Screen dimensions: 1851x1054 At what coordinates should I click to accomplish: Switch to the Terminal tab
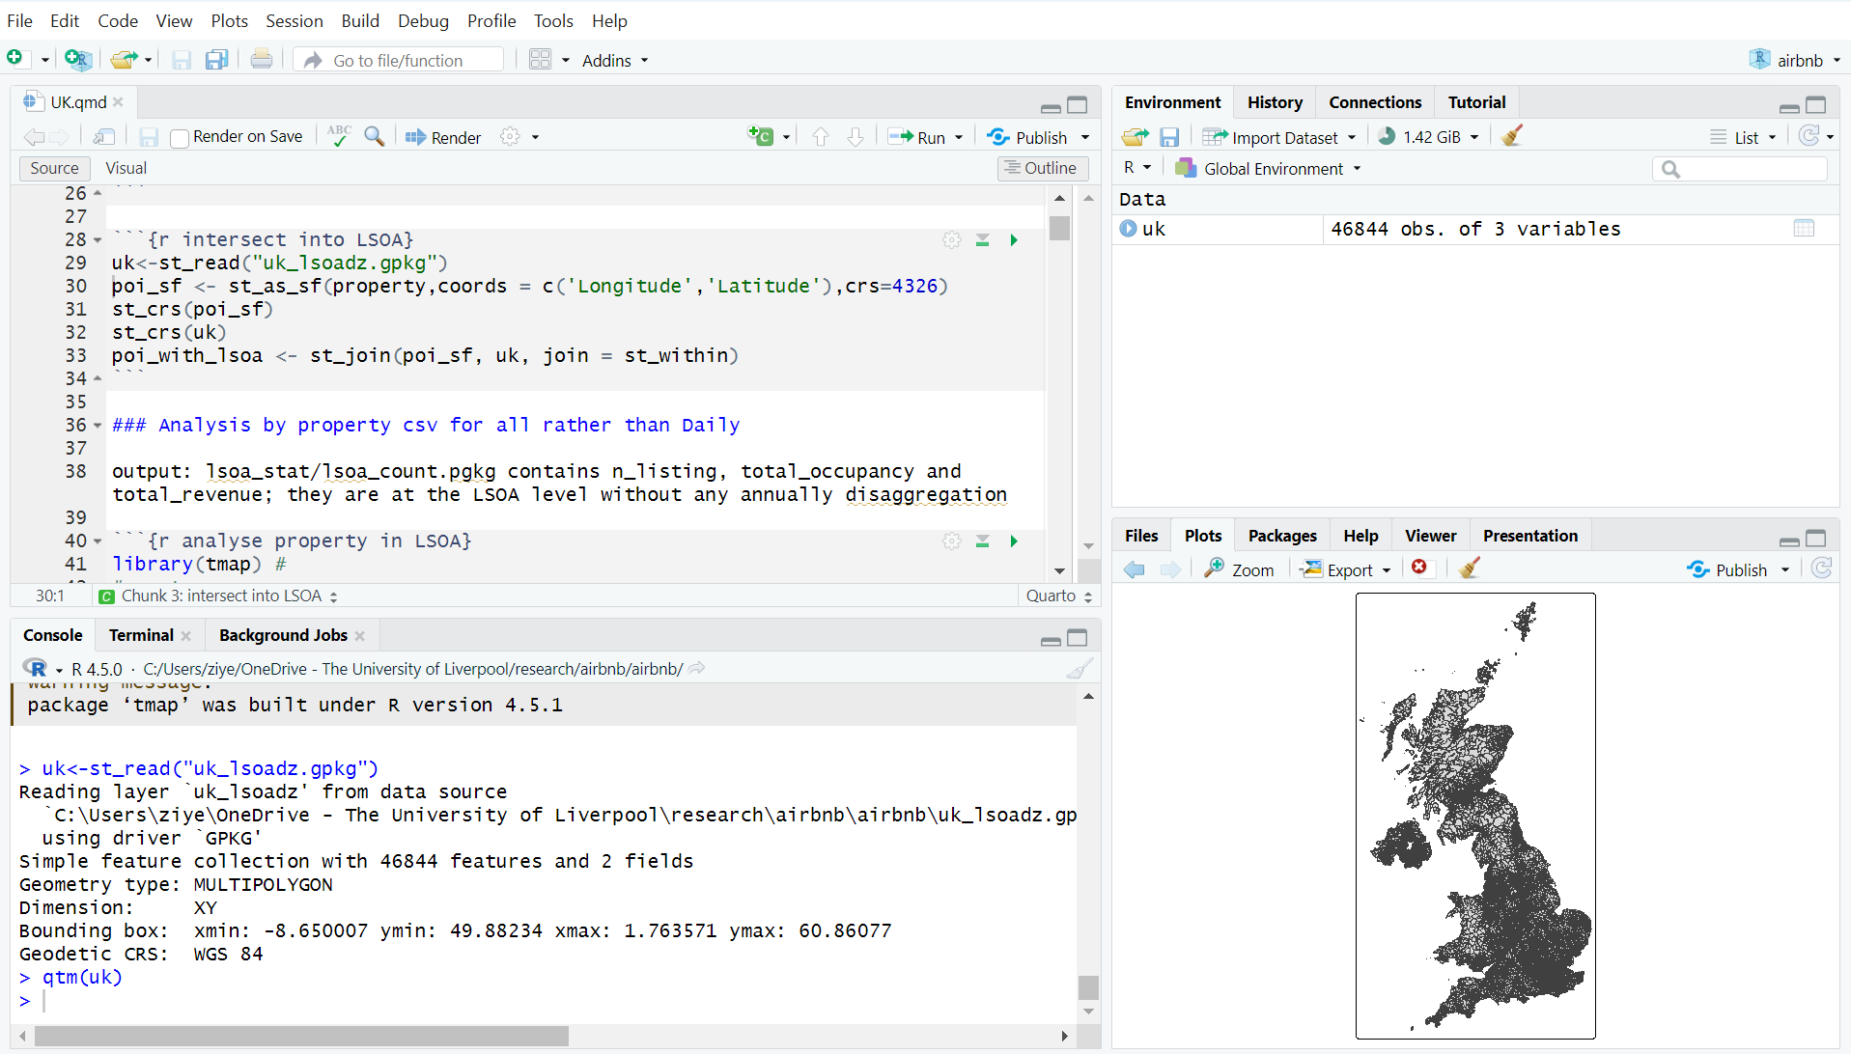141,635
